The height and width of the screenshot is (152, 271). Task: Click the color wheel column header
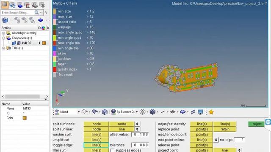43,28
